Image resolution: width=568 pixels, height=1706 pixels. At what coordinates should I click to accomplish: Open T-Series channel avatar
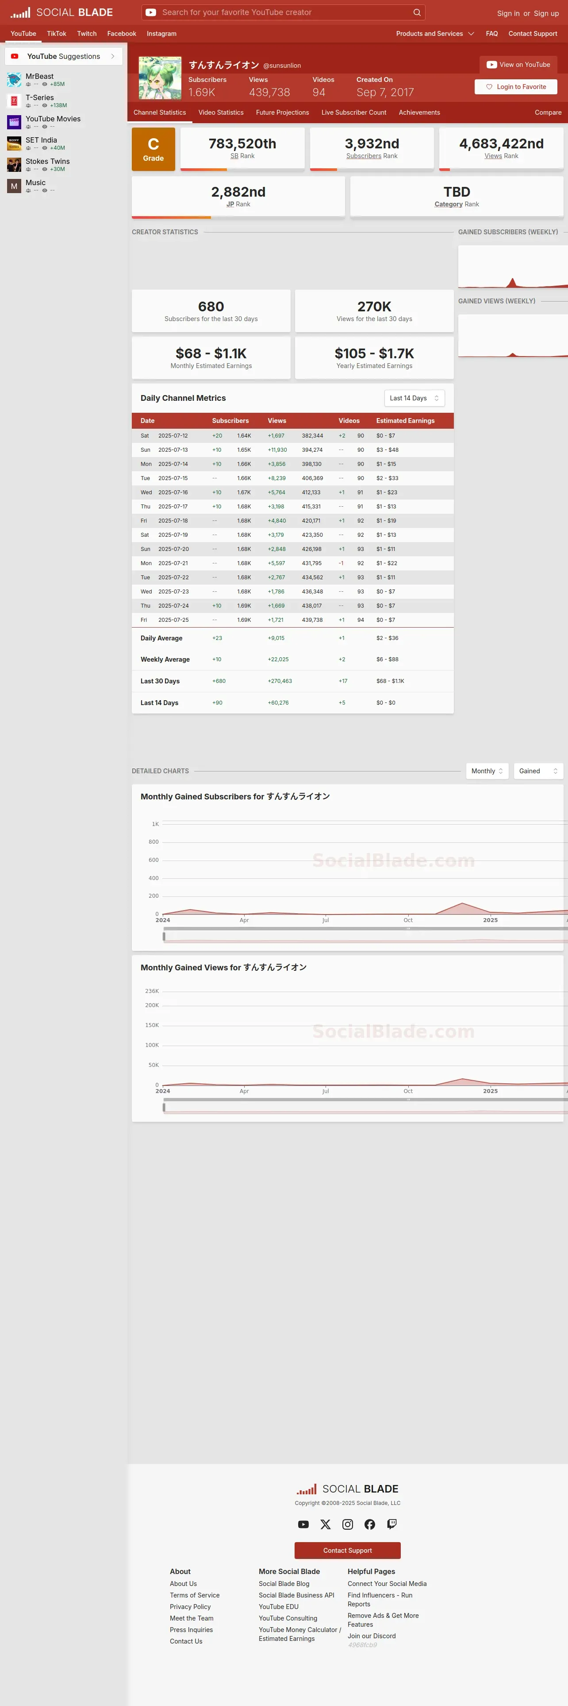pos(14,101)
